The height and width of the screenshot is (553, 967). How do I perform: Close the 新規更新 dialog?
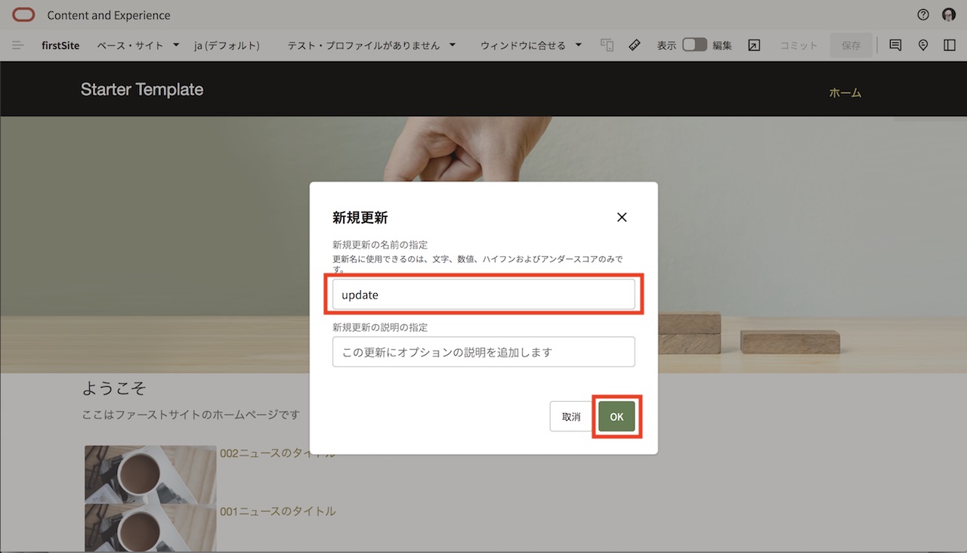coord(622,218)
